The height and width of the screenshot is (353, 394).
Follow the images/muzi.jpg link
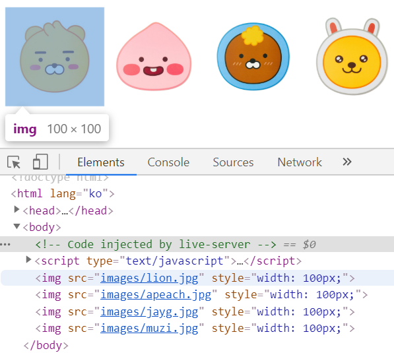point(149,329)
